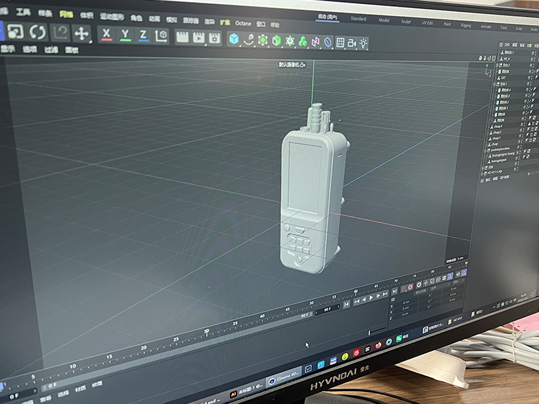Select the Move tool in the toolbar
Viewport: 539px width, 404px height.
point(82,33)
